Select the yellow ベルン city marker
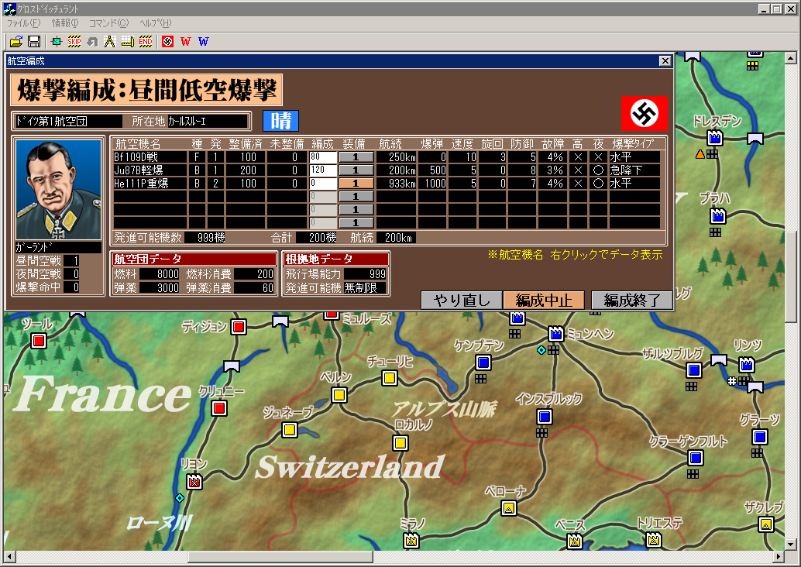 (339, 395)
